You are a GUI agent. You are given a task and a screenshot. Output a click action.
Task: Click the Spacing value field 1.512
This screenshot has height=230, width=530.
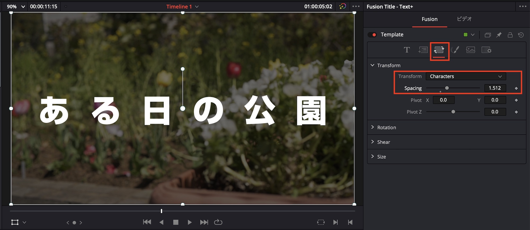(x=495, y=88)
